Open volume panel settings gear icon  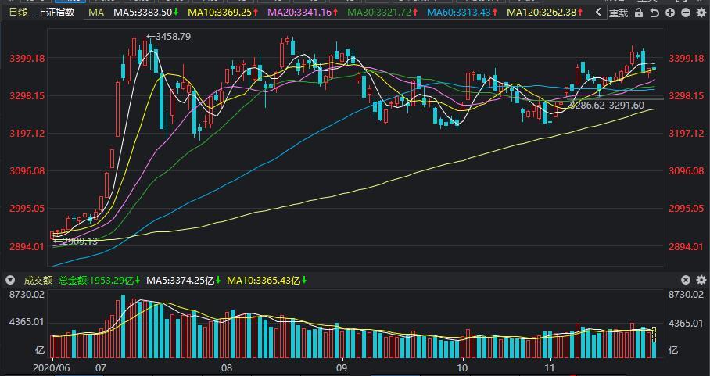pyautogui.click(x=701, y=280)
